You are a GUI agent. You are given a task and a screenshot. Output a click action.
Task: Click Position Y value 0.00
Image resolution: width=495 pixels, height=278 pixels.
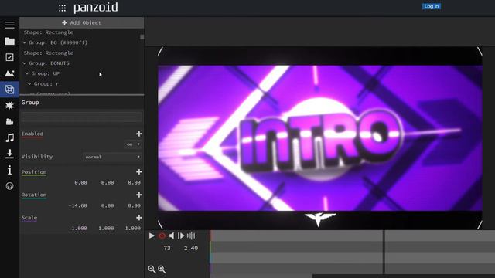(108, 182)
